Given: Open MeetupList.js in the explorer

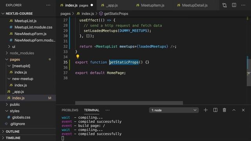Looking at the screenshot, I should click(25, 21).
